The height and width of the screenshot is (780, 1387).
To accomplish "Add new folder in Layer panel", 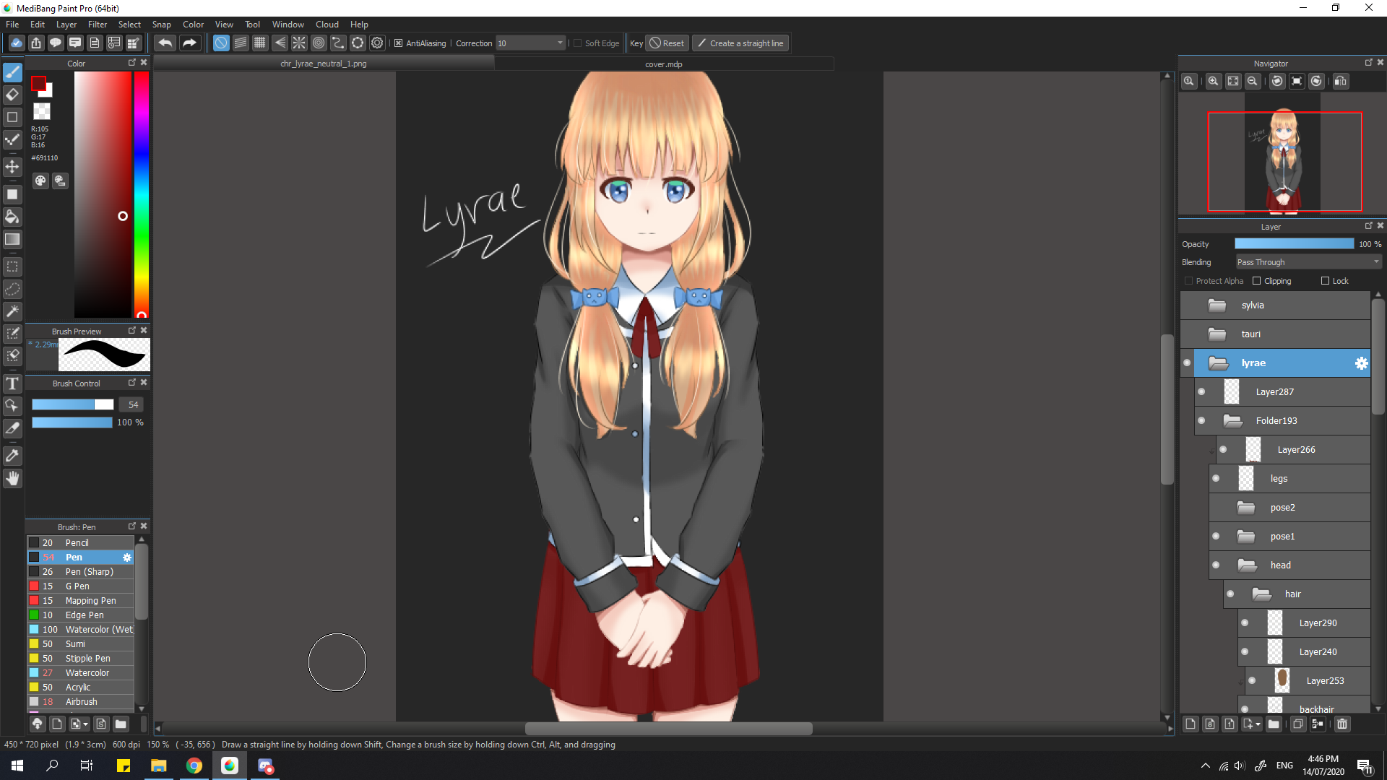I will [x=1274, y=724].
